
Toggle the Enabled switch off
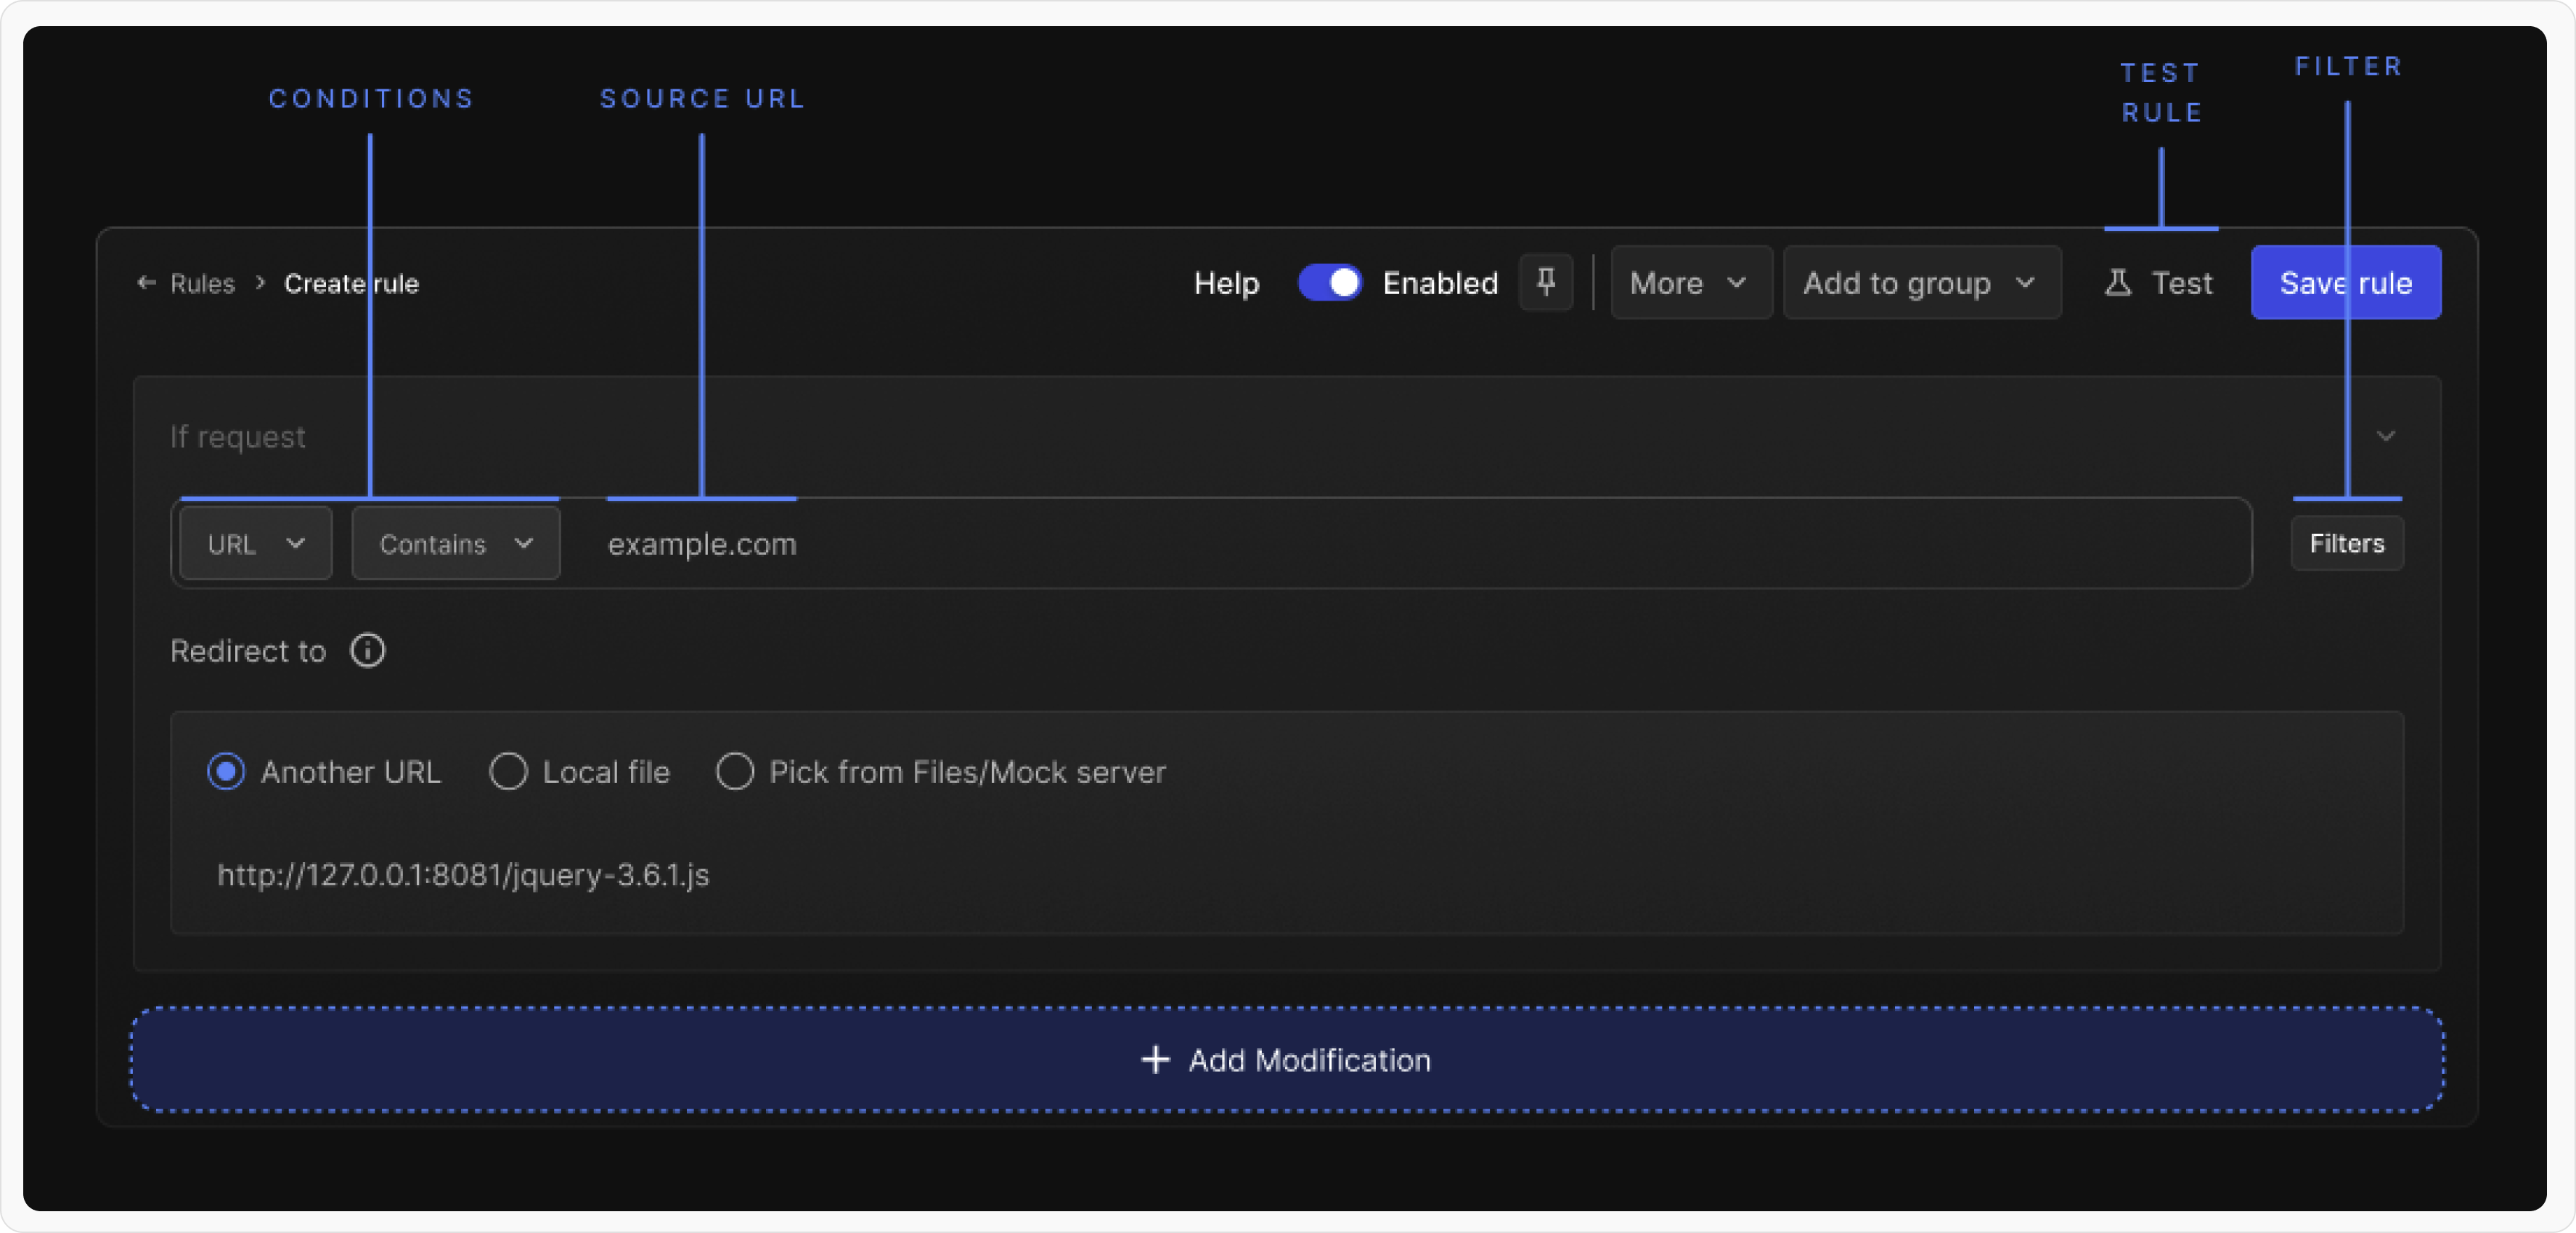pos(1329,283)
